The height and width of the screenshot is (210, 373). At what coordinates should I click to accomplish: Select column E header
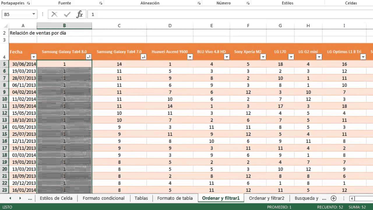(x=212, y=26)
